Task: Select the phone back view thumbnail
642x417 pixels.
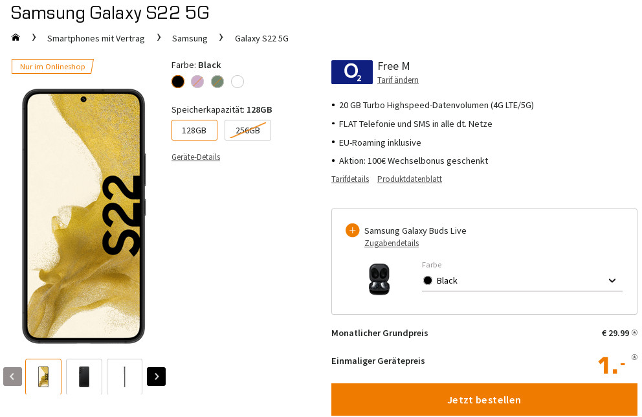Action: point(84,376)
